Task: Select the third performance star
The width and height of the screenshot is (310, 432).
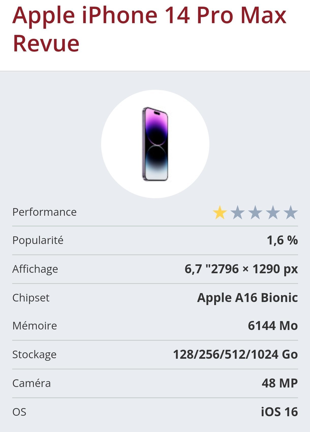Action: 255,213
